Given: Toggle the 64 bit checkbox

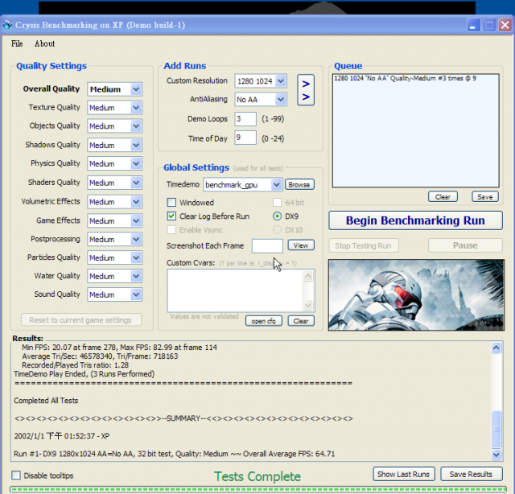Looking at the screenshot, I should (x=277, y=202).
